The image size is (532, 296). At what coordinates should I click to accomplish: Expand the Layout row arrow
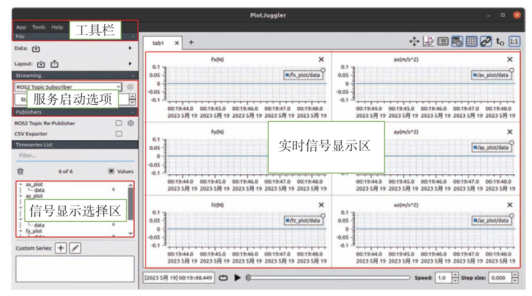[130, 63]
